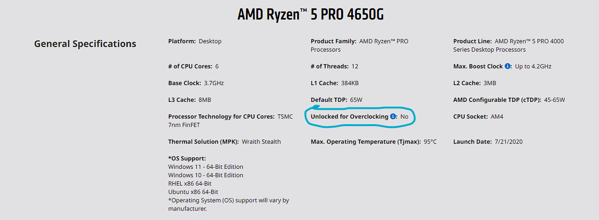The width and height of the screenshot is (599, 220).
Task: Click the # of Threads: 12 entry
Action: tap(334, 67)
